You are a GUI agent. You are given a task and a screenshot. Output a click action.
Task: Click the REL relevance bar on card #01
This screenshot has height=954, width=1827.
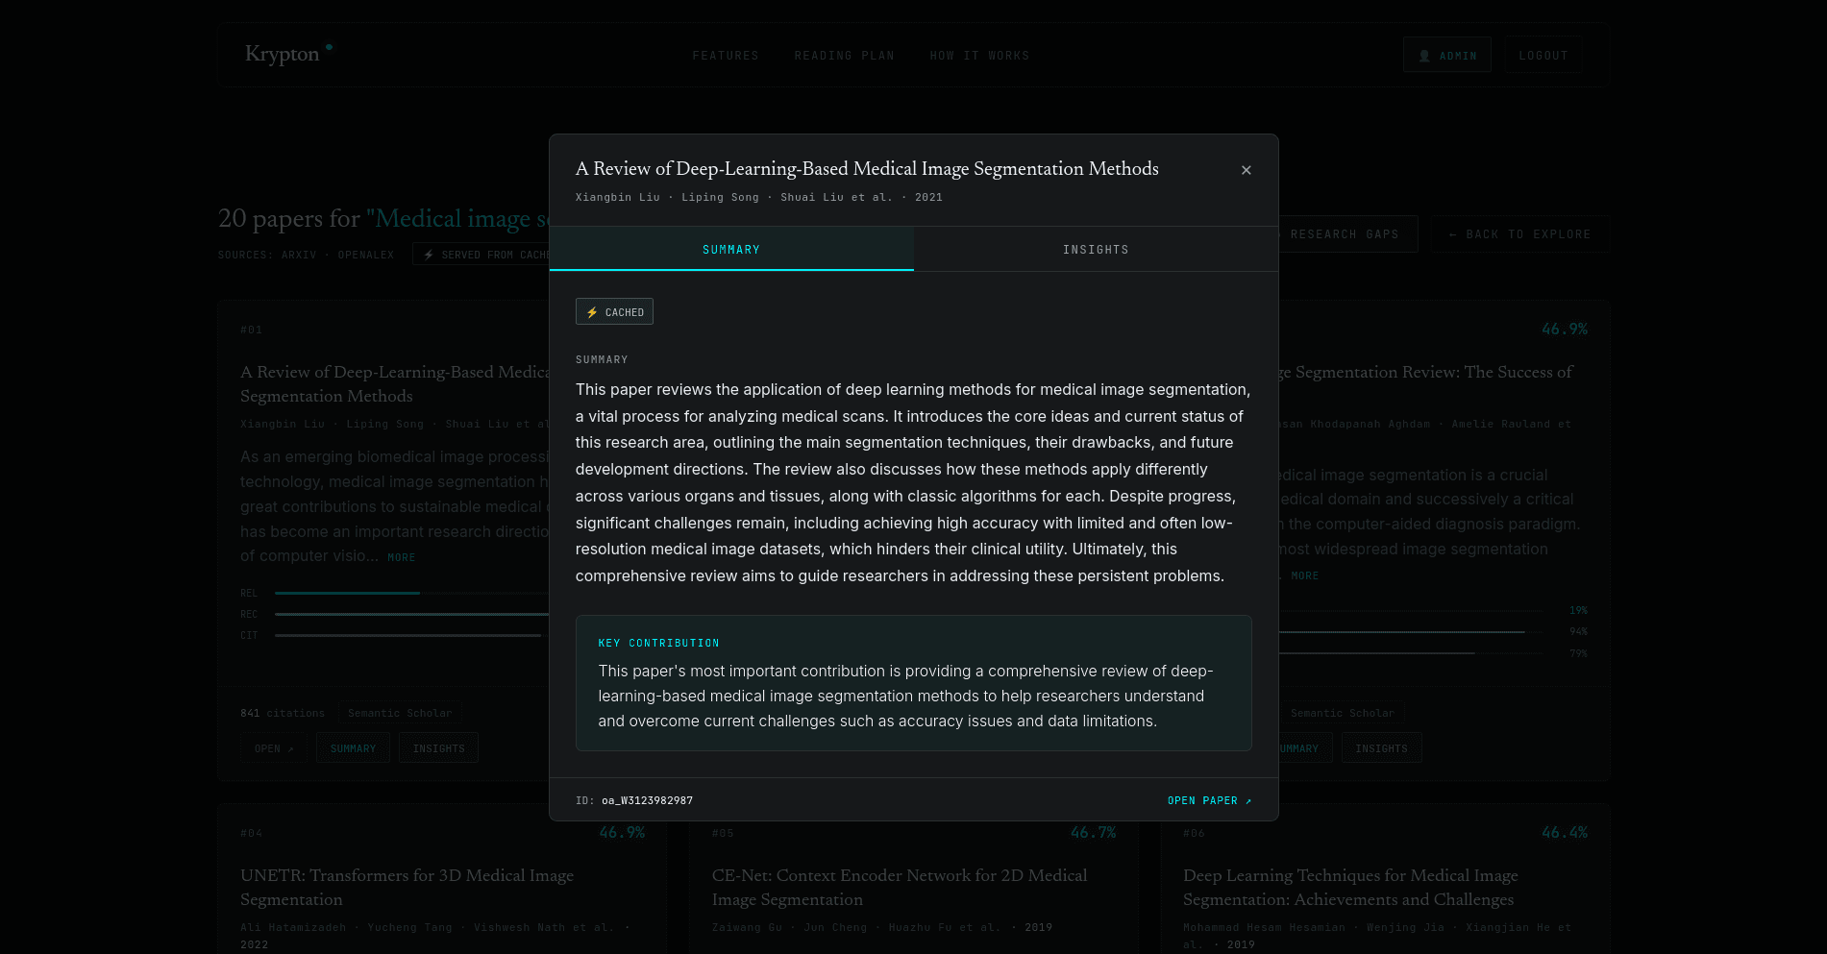pos(411,593)
